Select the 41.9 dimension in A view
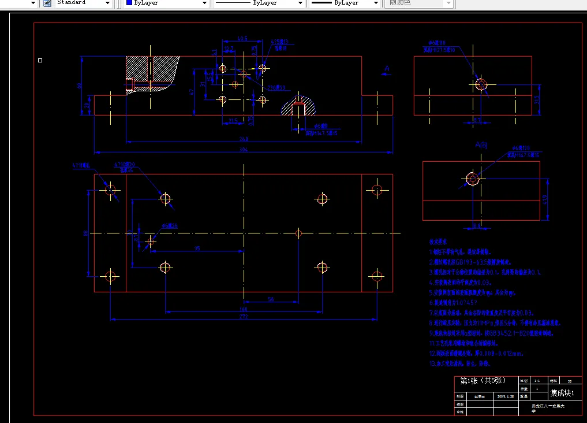The height and width of the screenshot is (423, 587). click(x=545, y=200)
